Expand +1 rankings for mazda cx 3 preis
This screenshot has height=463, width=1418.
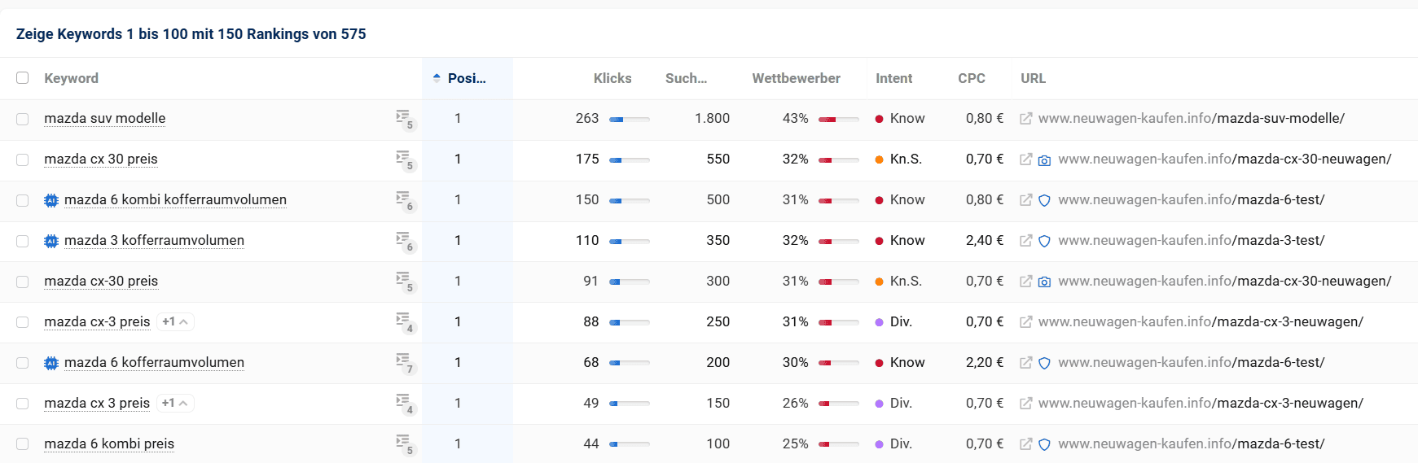pyautogui.click(x=175, y=404)
